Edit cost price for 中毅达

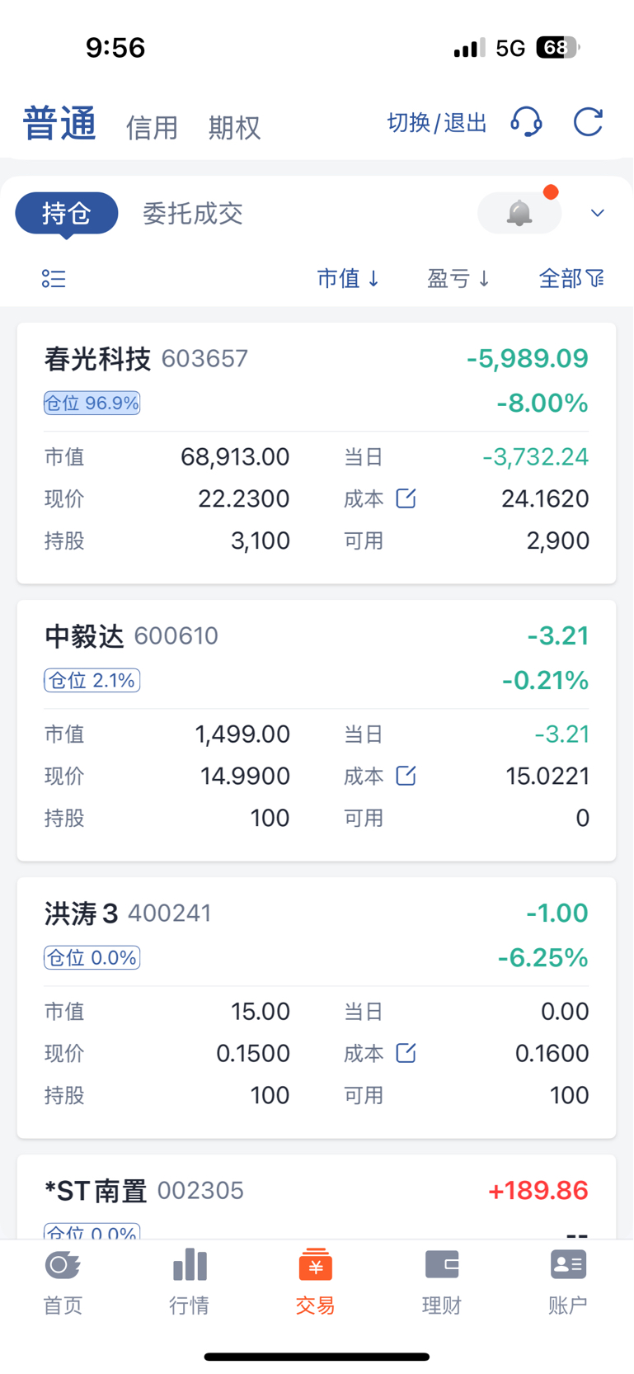[406, 776]
